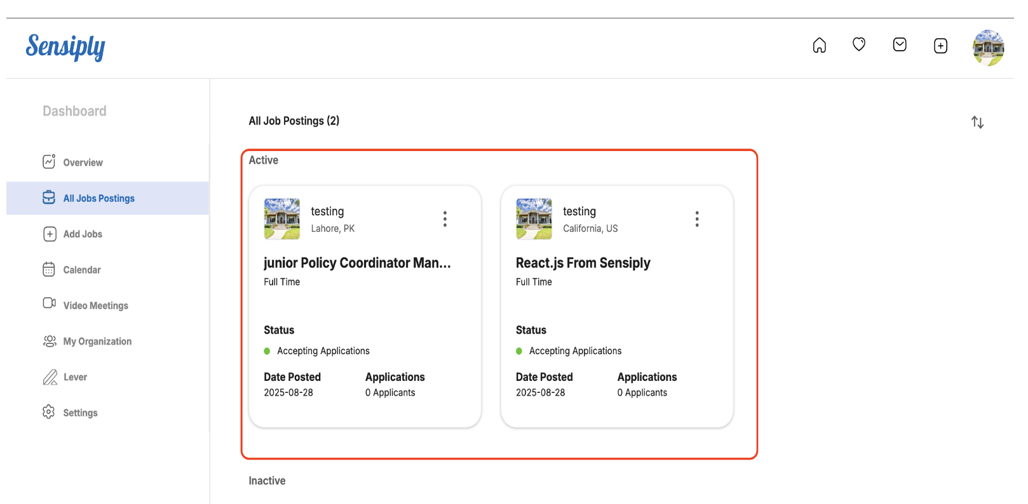
Task: Toggle sort order of job postings
Action: (977, 122)
